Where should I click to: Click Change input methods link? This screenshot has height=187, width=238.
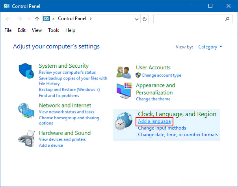pos(162,128)
